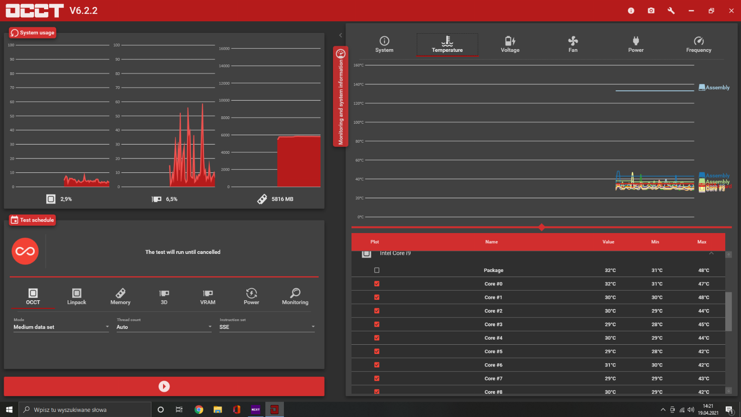
Task: Click the CPU usage icon under graph
Action: [51, 199]
